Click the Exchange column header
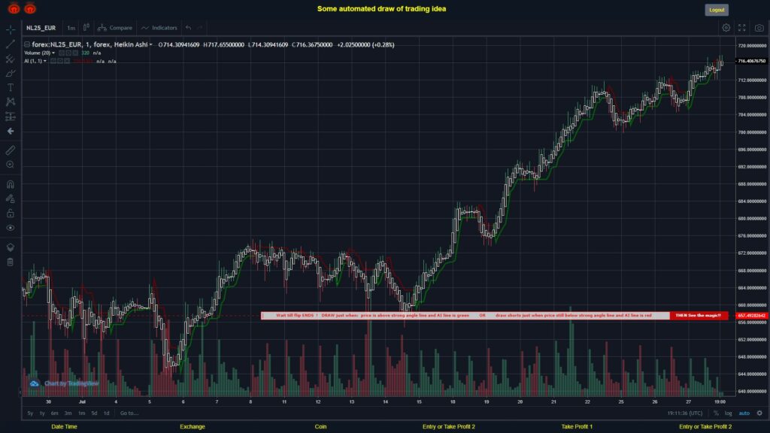 point(192,427)
